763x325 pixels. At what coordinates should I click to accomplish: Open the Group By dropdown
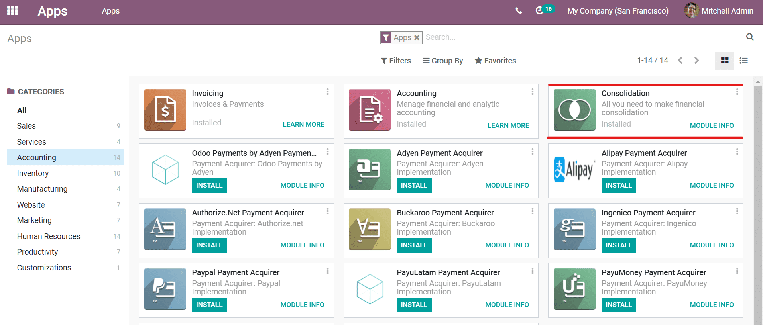(x=443, y=61)
